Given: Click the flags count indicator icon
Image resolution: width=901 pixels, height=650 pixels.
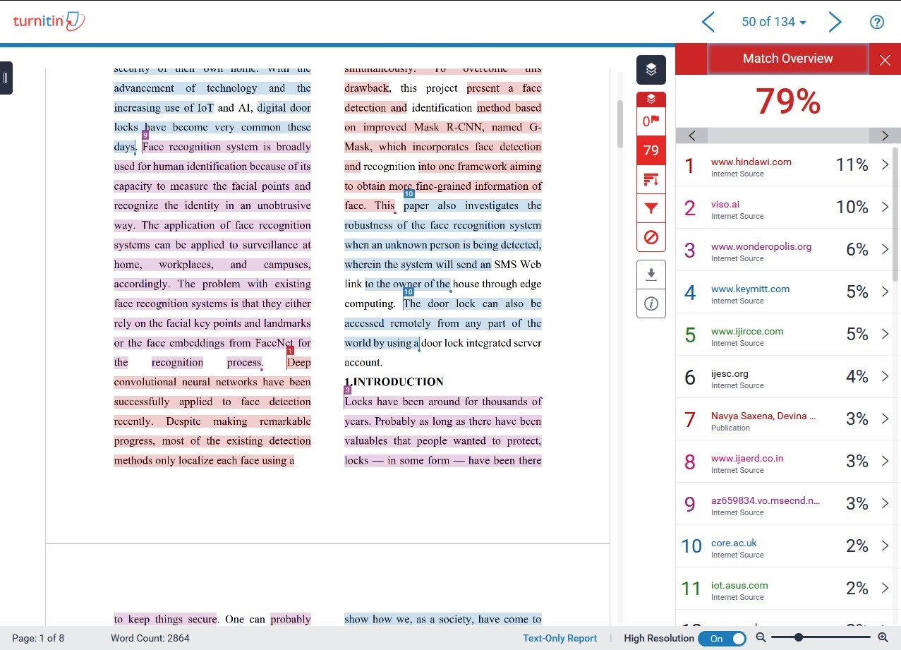Looking at the screenshot, I should point(651,121).
